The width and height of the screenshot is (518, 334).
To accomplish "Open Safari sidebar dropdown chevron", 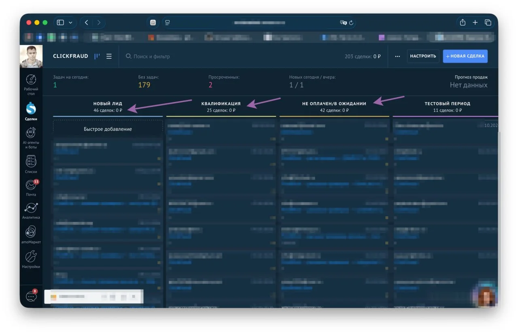I will point(70,23).
